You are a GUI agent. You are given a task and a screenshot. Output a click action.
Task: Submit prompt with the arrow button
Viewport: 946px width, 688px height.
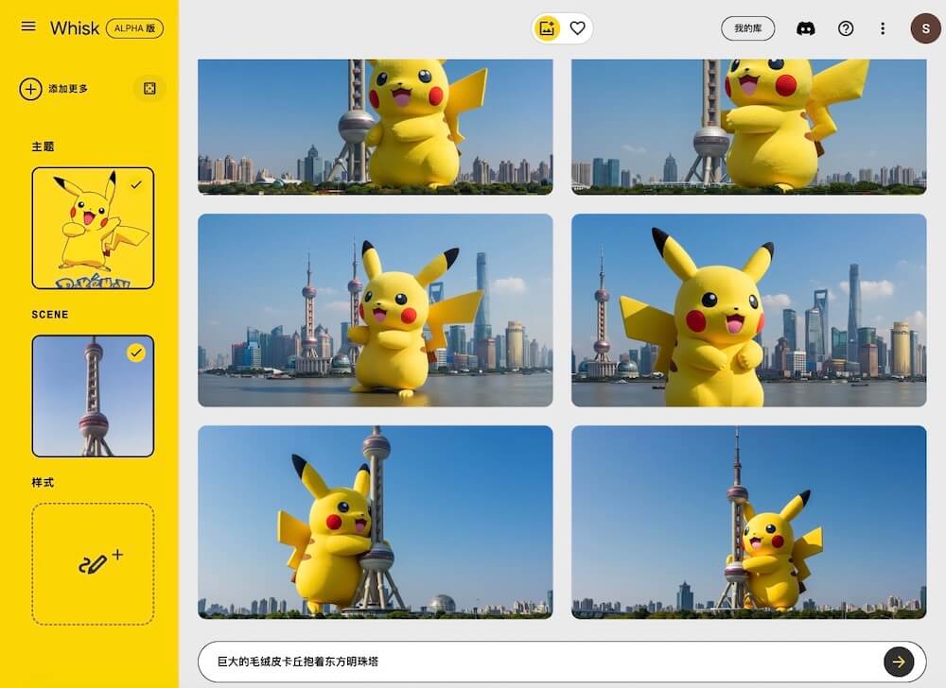pos(899,662)
